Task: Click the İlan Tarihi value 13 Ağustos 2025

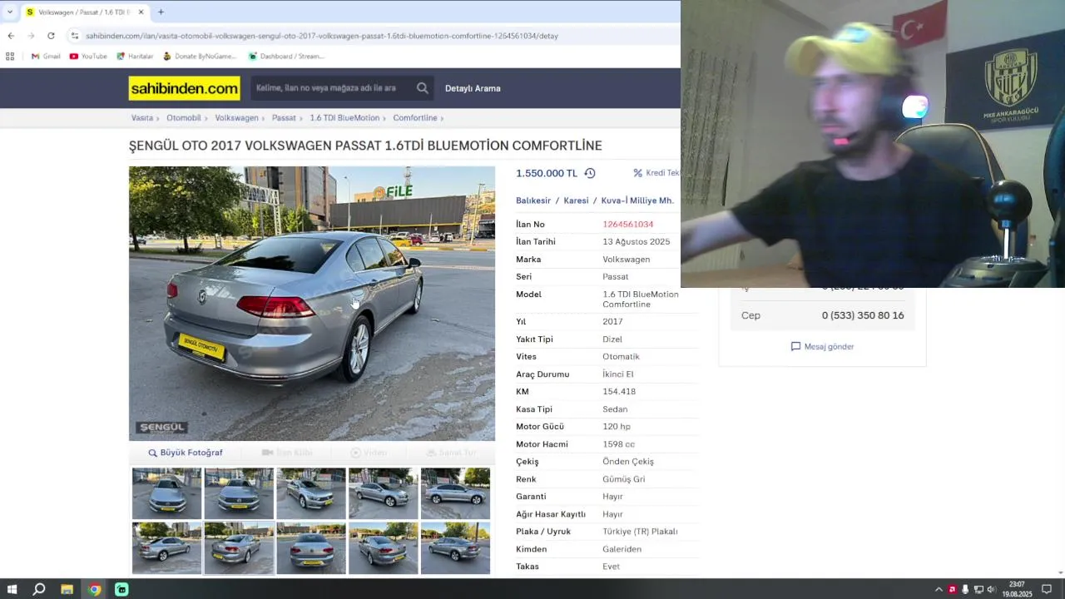Action: click(x=637, y=242)
